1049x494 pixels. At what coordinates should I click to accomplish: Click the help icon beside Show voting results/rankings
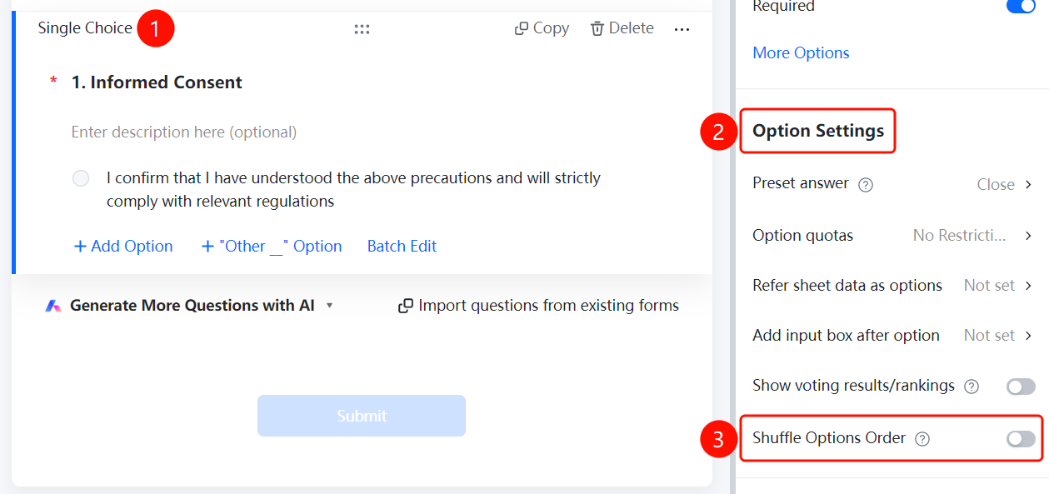972,387
